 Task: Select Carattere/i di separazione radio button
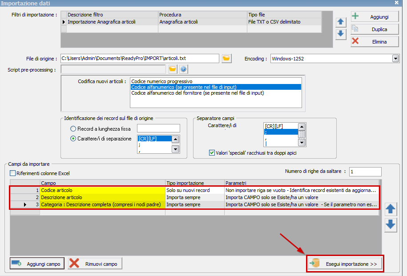(73, 139)
